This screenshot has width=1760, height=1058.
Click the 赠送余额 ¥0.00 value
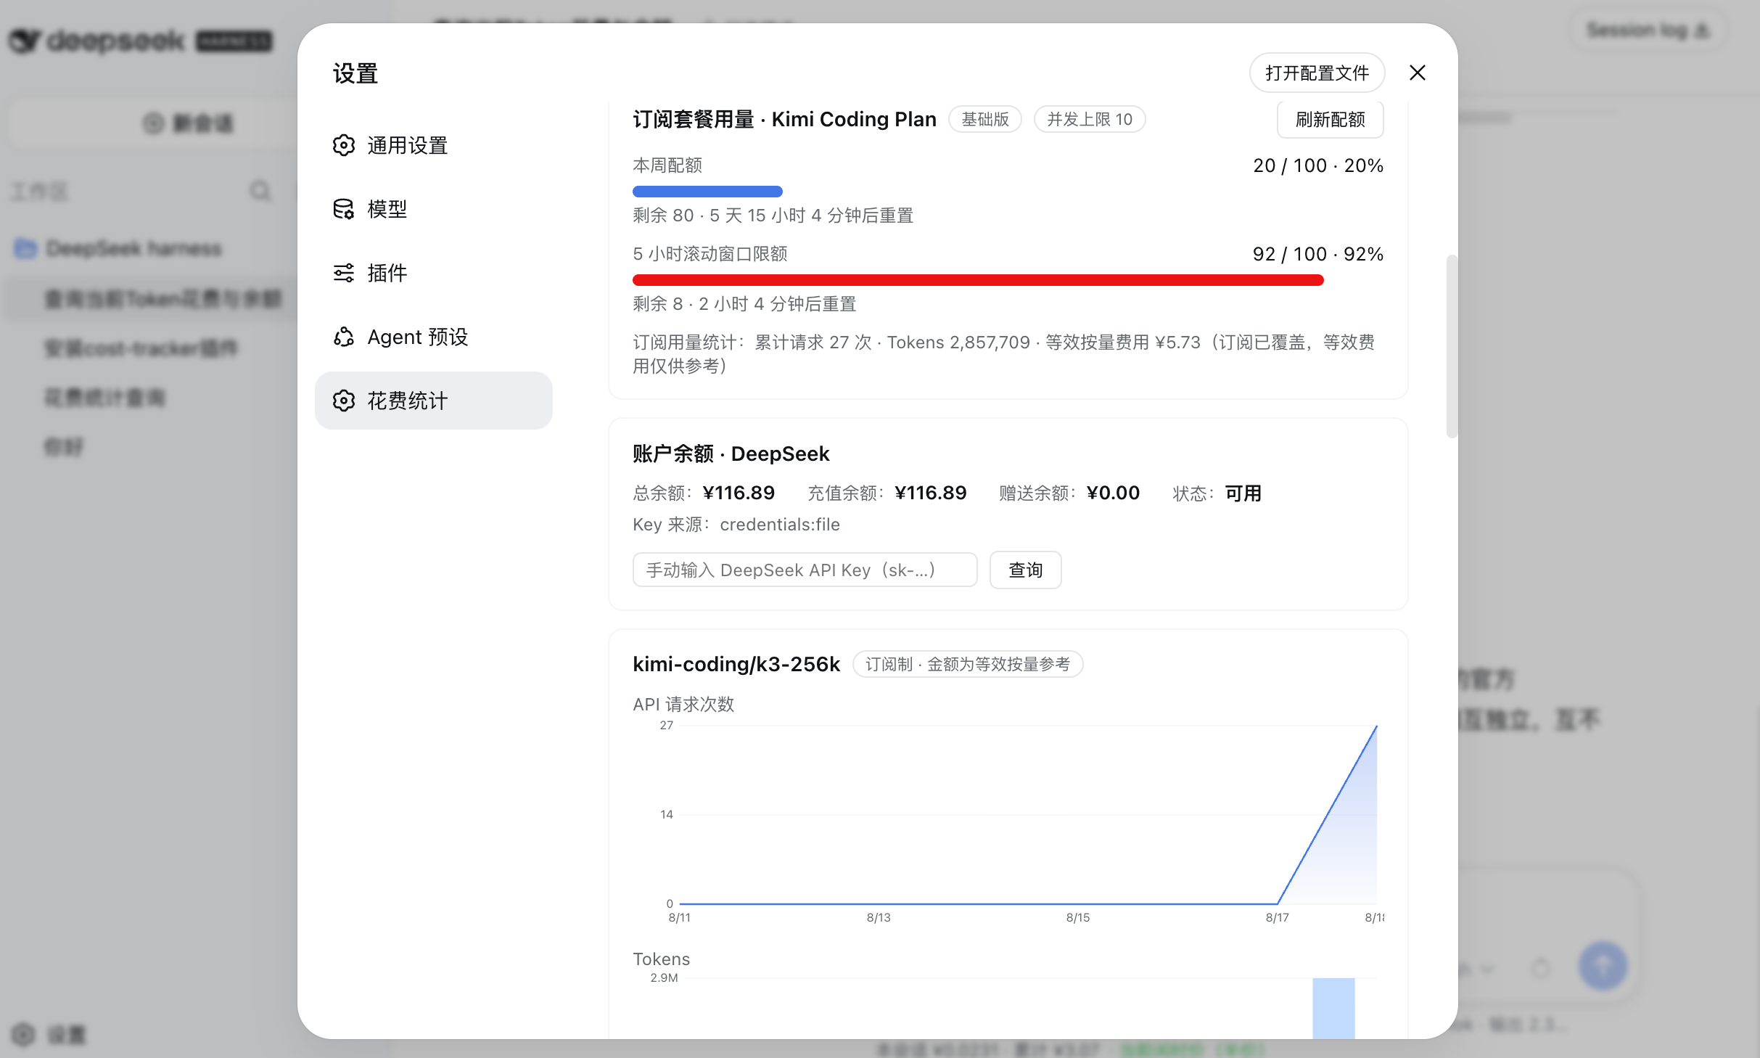[x=1113, y=493]
